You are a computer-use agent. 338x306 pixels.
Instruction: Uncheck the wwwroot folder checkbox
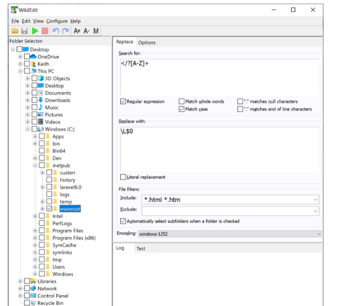49,209
